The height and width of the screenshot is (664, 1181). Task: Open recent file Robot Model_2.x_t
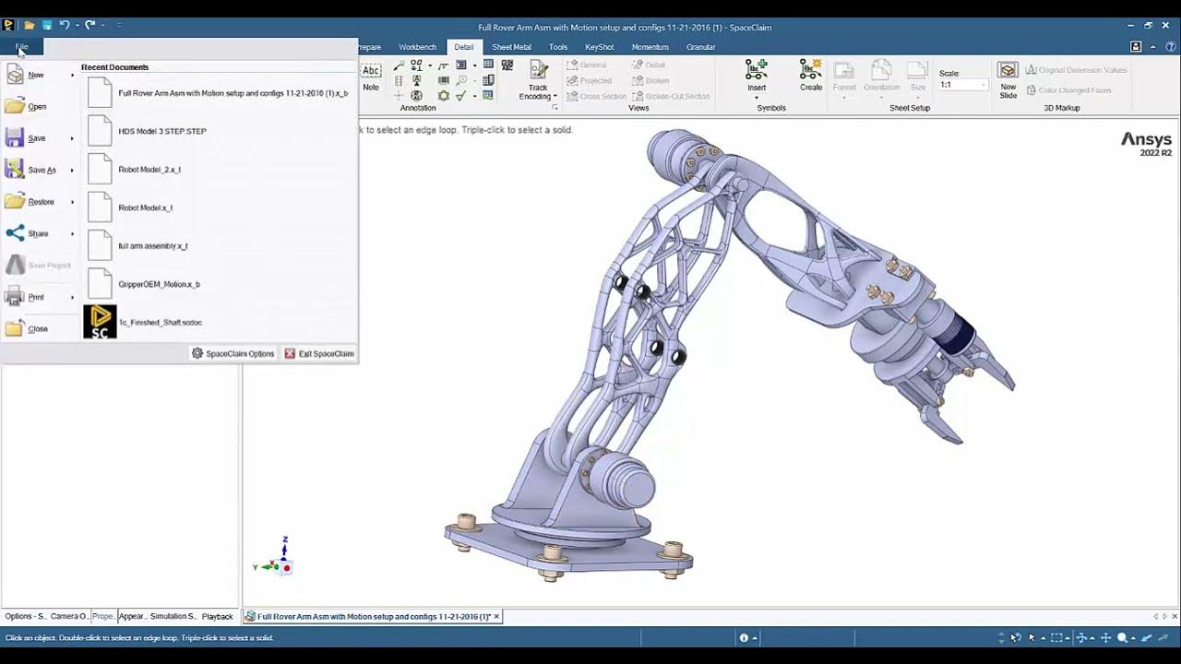[x=218, y=170]
